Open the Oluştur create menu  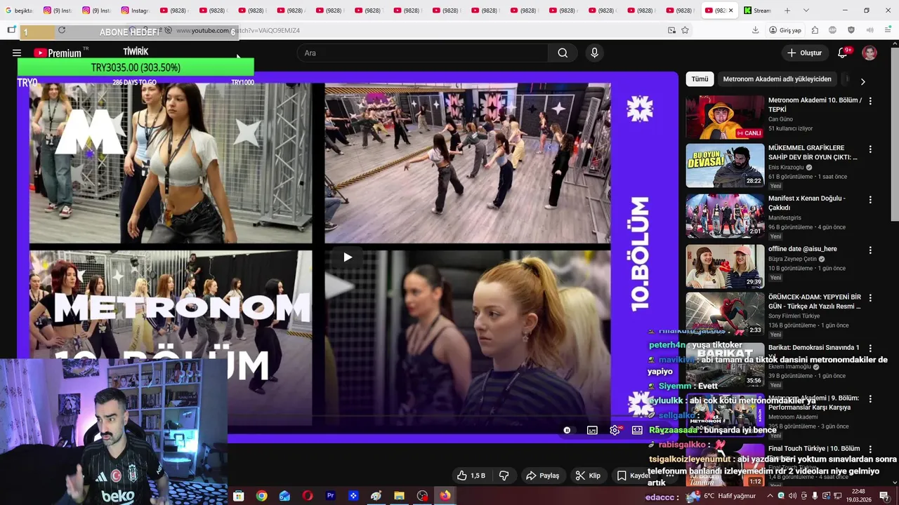(x=804, y=53)
